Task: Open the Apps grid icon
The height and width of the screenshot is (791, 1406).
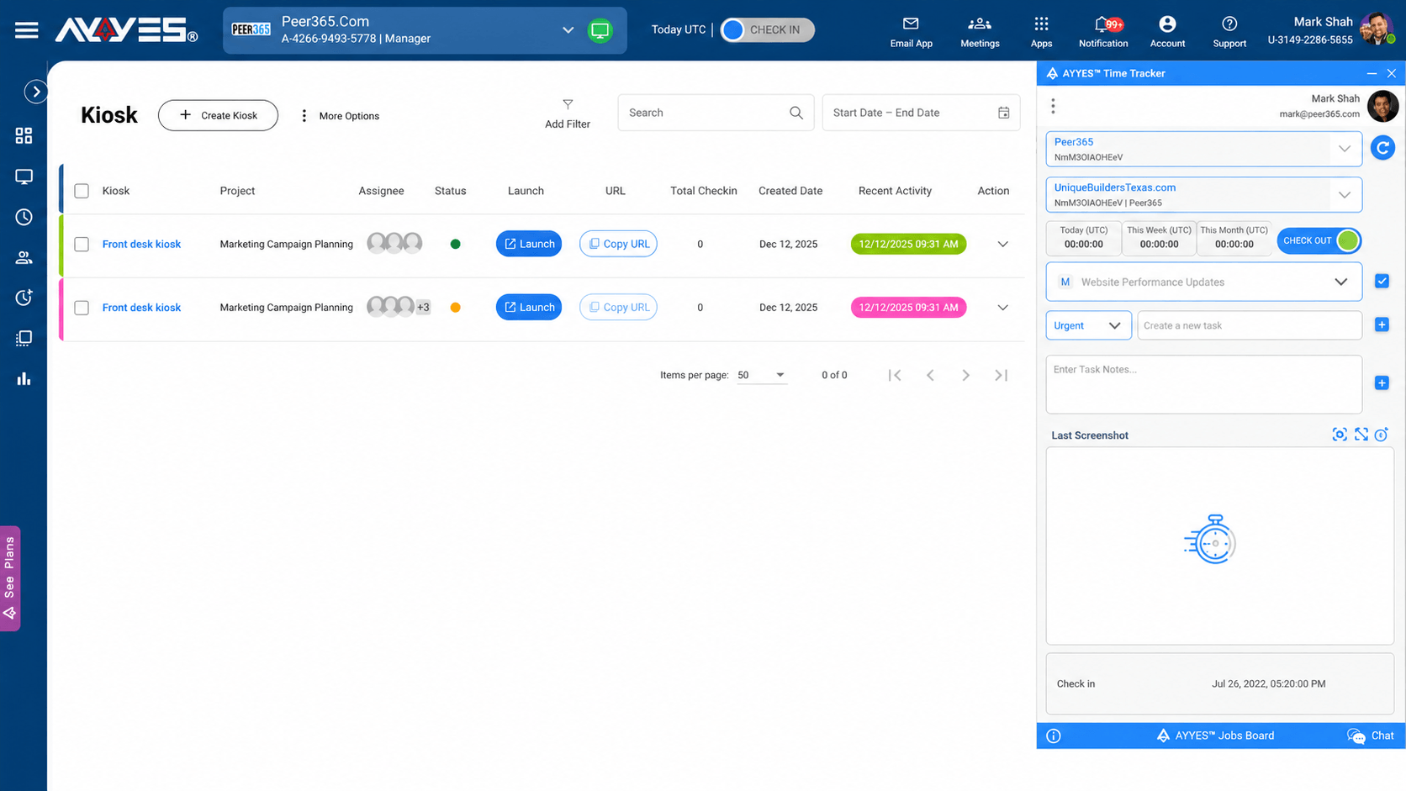Action: (1041, 24)
